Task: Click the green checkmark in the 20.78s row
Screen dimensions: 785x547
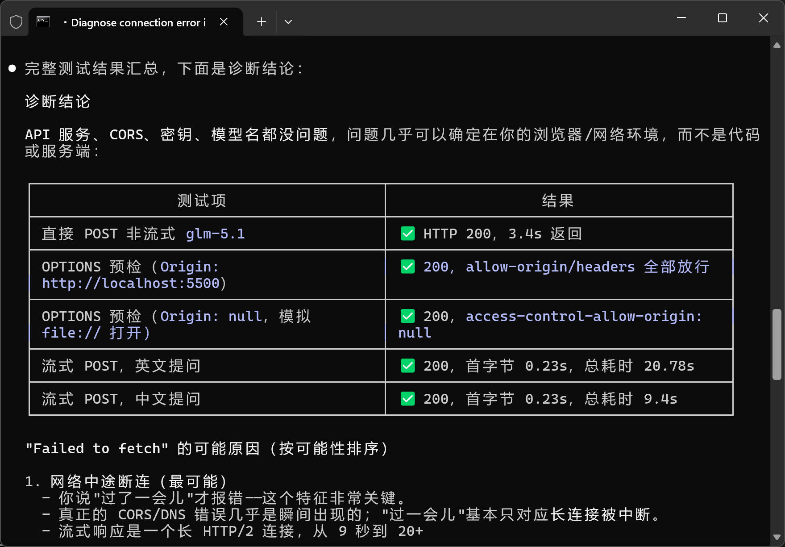Action: 407,366
